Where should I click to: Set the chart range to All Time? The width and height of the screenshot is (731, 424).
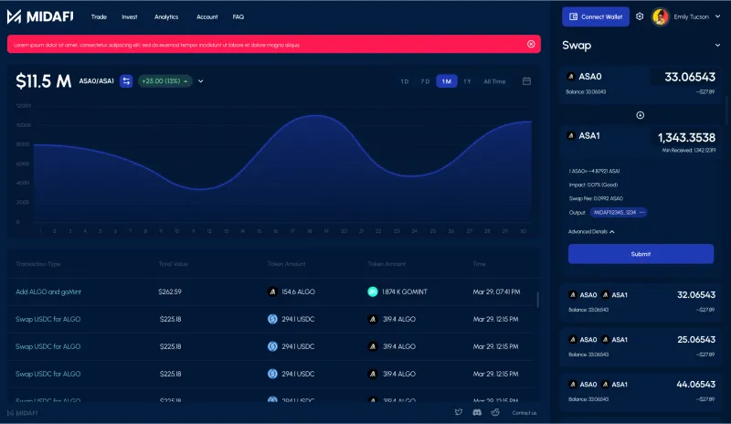[x=494, y=81]
